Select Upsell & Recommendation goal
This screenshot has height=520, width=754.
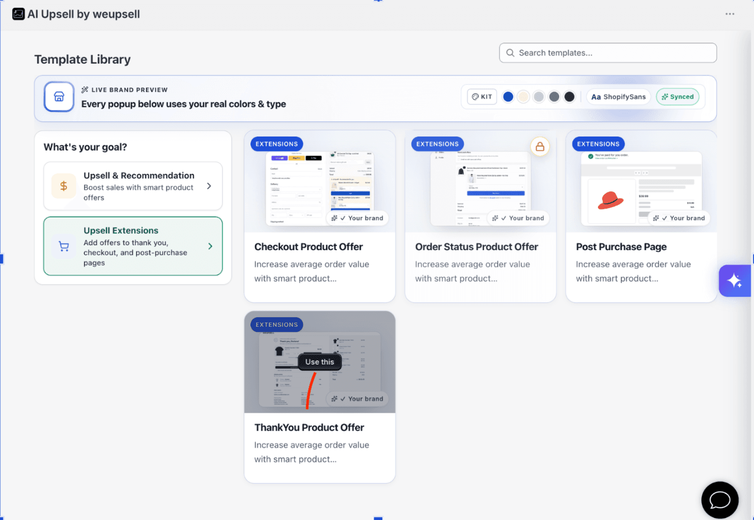[133, 186]
